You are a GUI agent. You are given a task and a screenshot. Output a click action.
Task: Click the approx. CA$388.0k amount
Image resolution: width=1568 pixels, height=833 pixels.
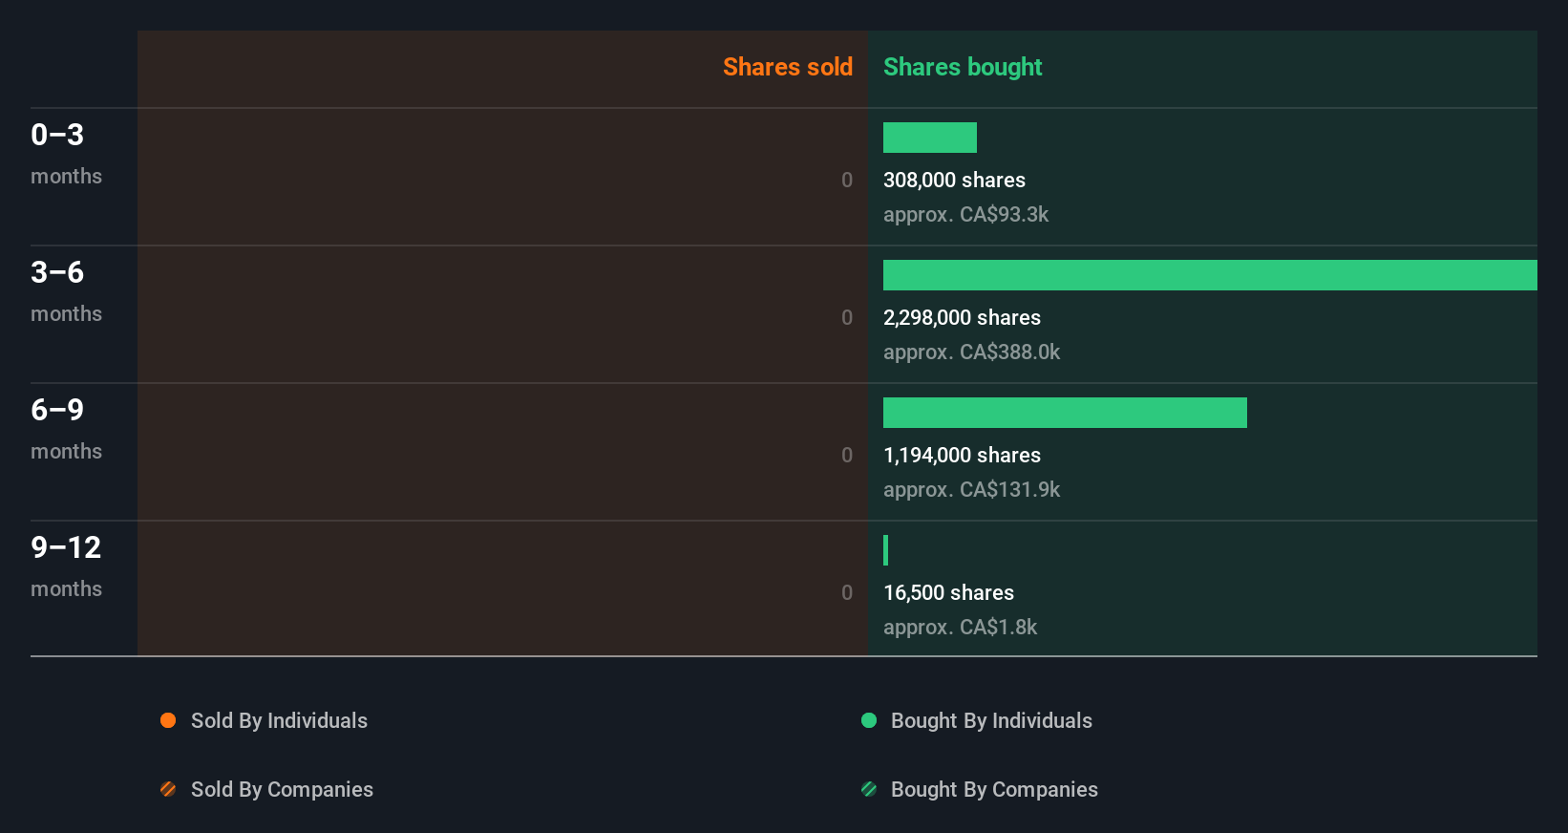[971, 352]
